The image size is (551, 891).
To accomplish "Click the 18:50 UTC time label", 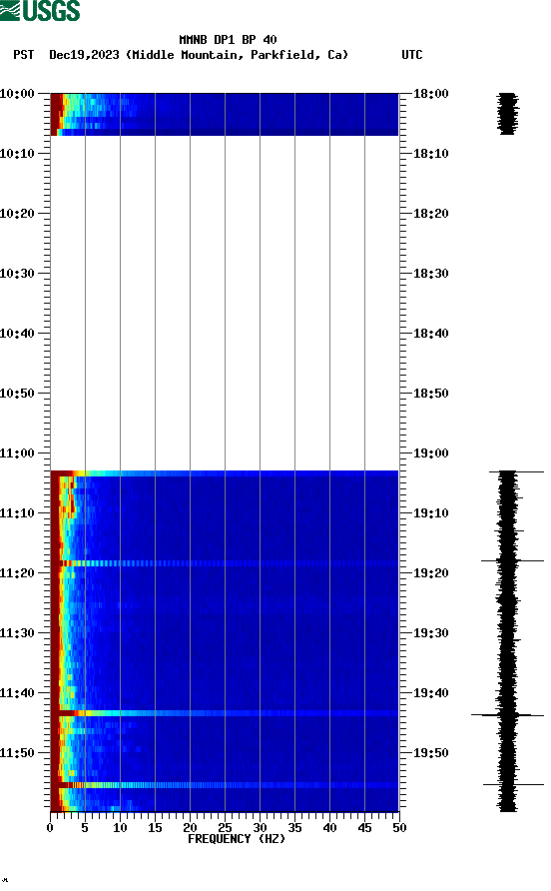I will 430,394.
